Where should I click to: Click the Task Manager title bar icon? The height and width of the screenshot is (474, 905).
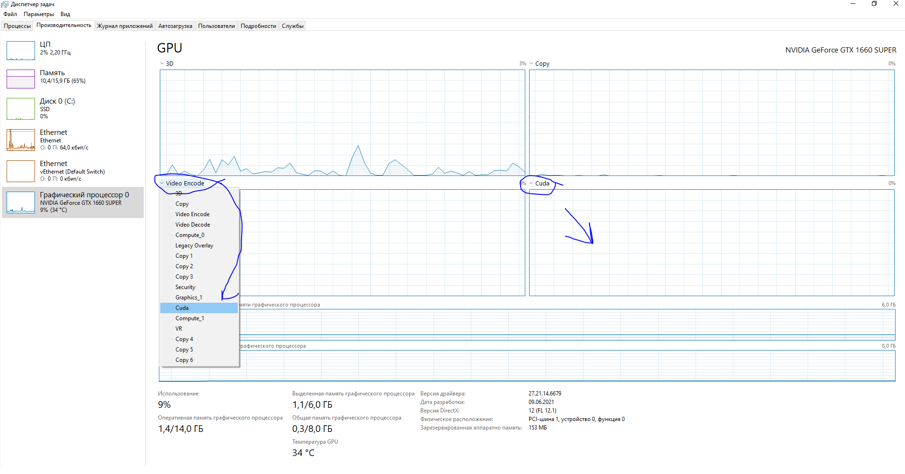(5, 4)
